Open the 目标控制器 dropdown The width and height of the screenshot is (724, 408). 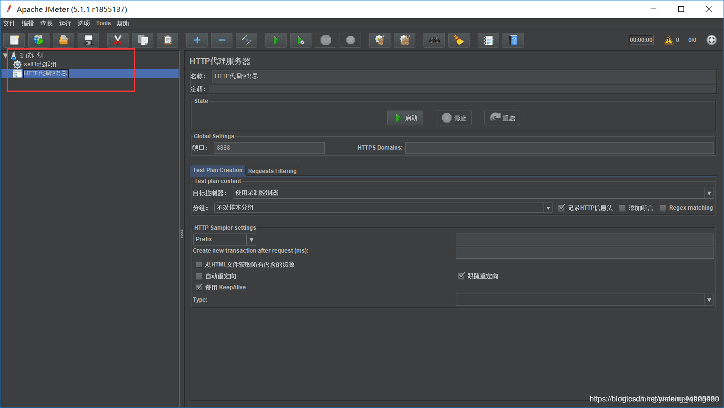tap(709, 193)
